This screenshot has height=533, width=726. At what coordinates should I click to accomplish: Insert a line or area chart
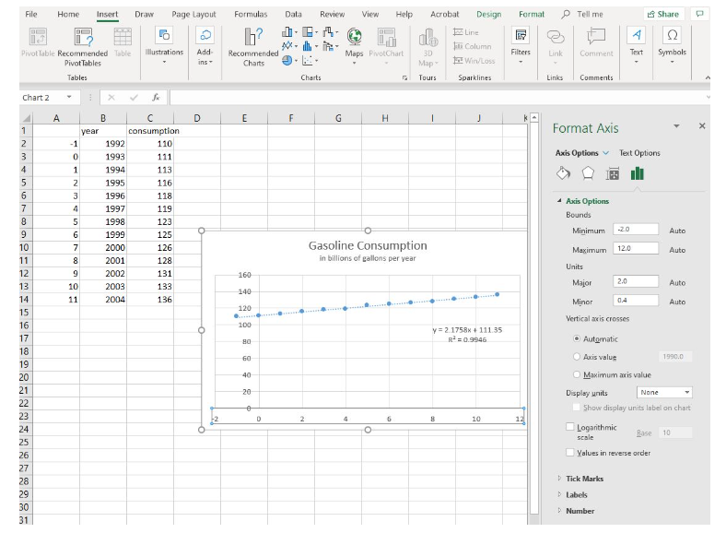[289, 46]
